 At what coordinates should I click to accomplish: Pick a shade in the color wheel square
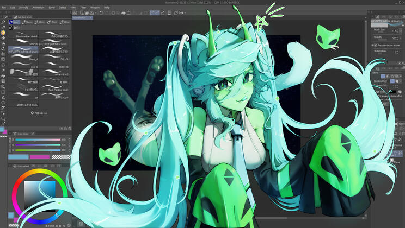[40, 197]
